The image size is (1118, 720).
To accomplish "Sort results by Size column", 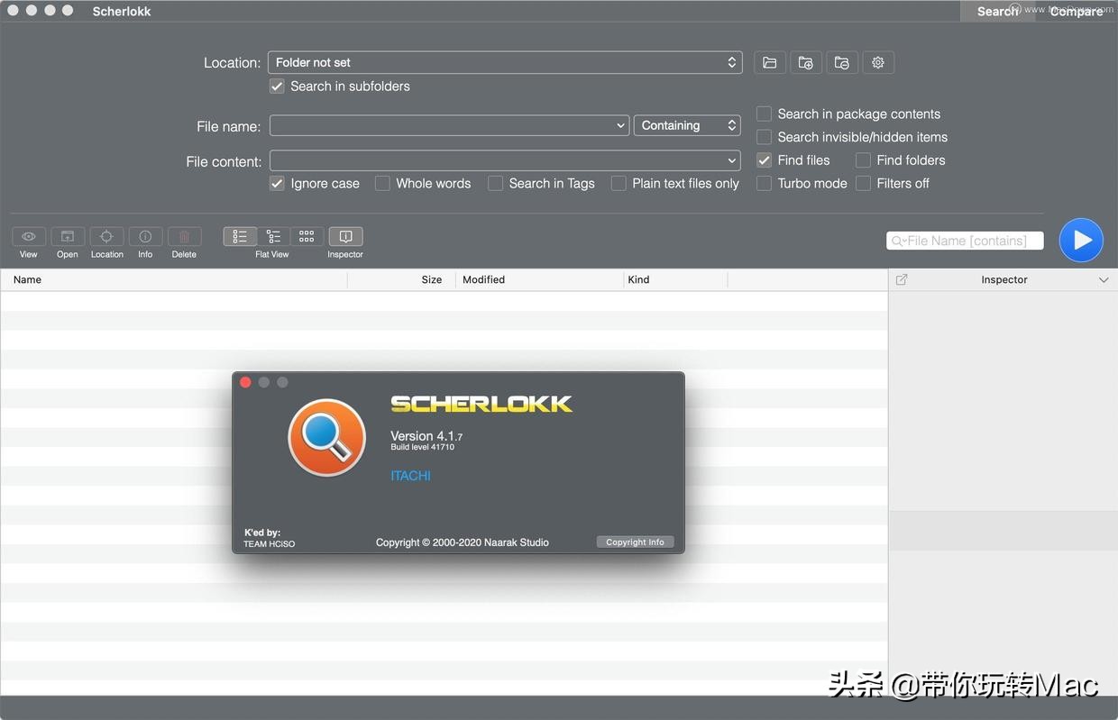I will pos(402,279).
